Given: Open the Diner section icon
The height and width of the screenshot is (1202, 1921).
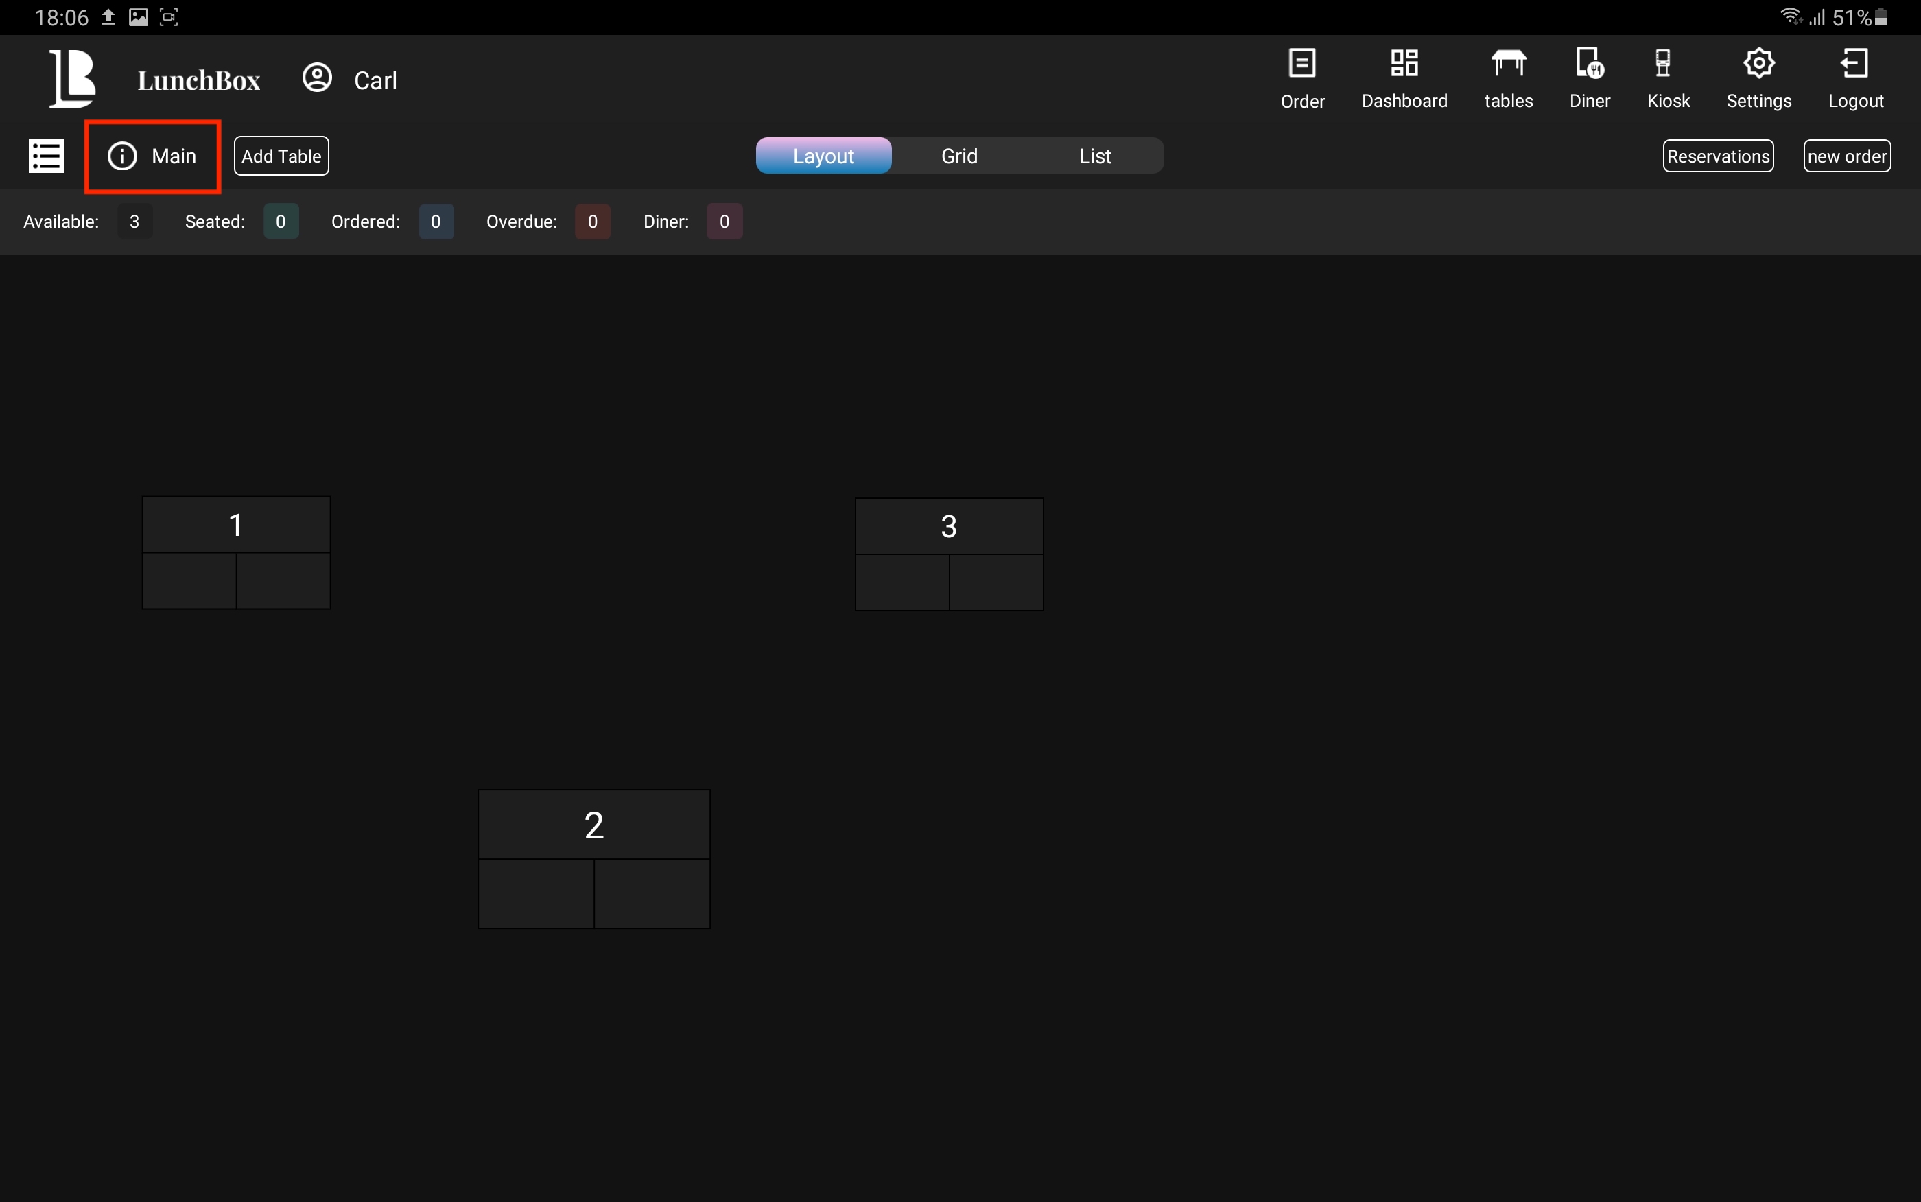Looking at the screenshot, I should pyautogui.click(x=1589, y=64).
